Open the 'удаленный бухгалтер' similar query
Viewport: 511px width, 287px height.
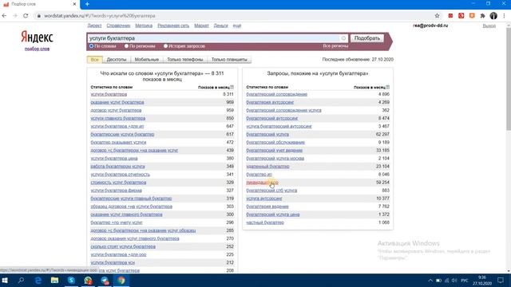[x=267, y=167]
